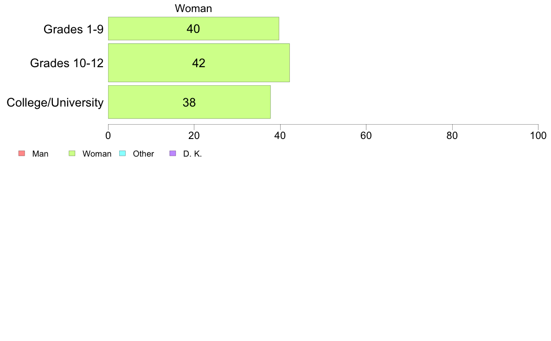
Task: Click the 60 tick on x-axis
Action: pos(366,136)
